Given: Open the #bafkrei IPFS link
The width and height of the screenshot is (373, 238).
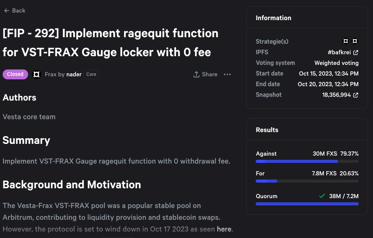Looking at the screenshot, I should [x=339, y=52].
